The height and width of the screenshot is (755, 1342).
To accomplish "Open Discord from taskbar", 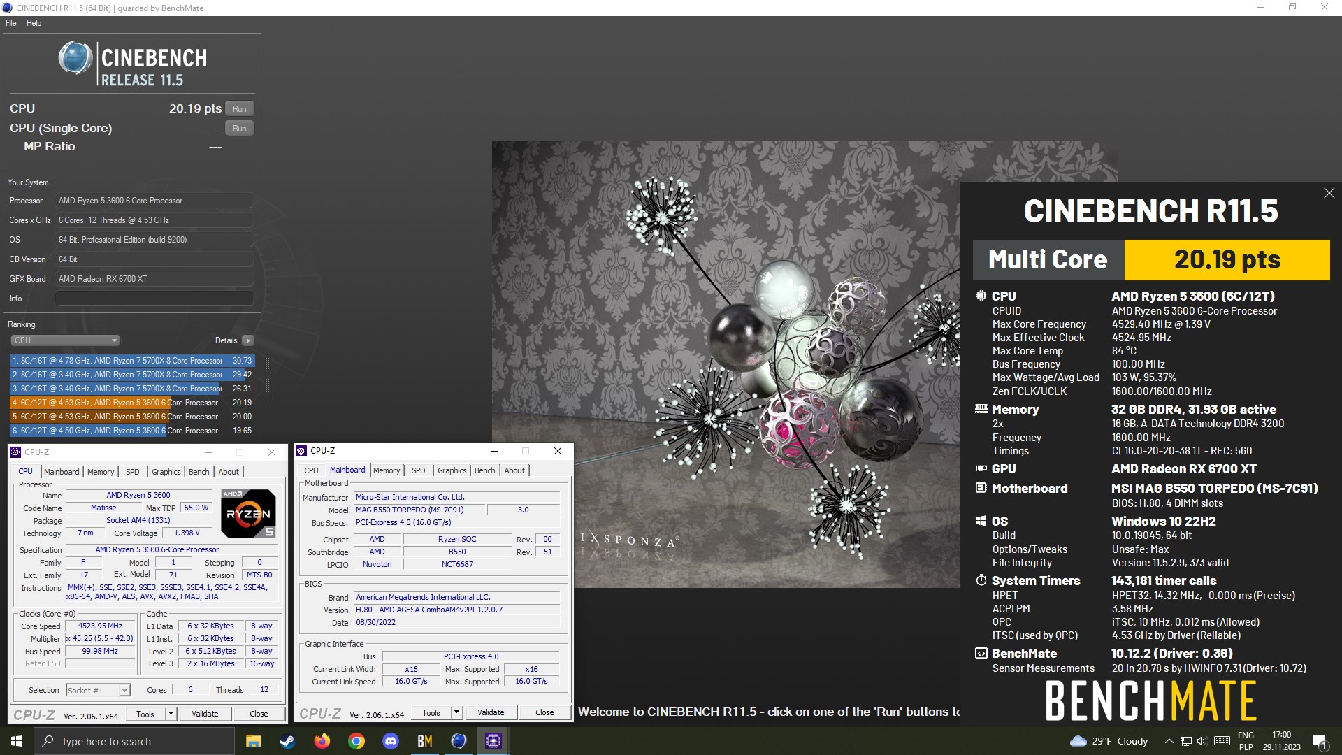I will [x=390, y=741].
